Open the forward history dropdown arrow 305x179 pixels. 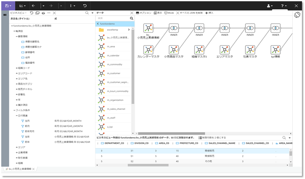pos(61,6)
